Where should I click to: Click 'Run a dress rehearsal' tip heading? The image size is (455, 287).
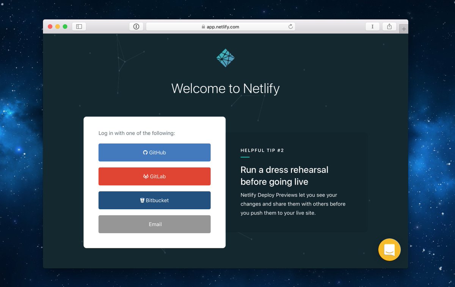tap(284, 176)
